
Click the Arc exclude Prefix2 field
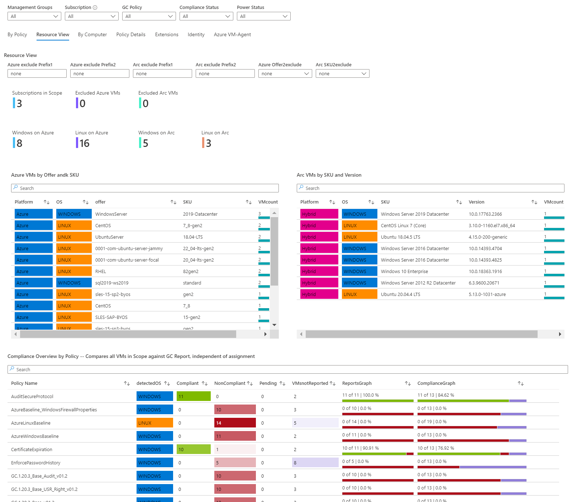click(x=225, y=73)
